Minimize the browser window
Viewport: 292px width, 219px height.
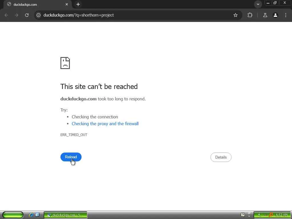pos(268,3)
